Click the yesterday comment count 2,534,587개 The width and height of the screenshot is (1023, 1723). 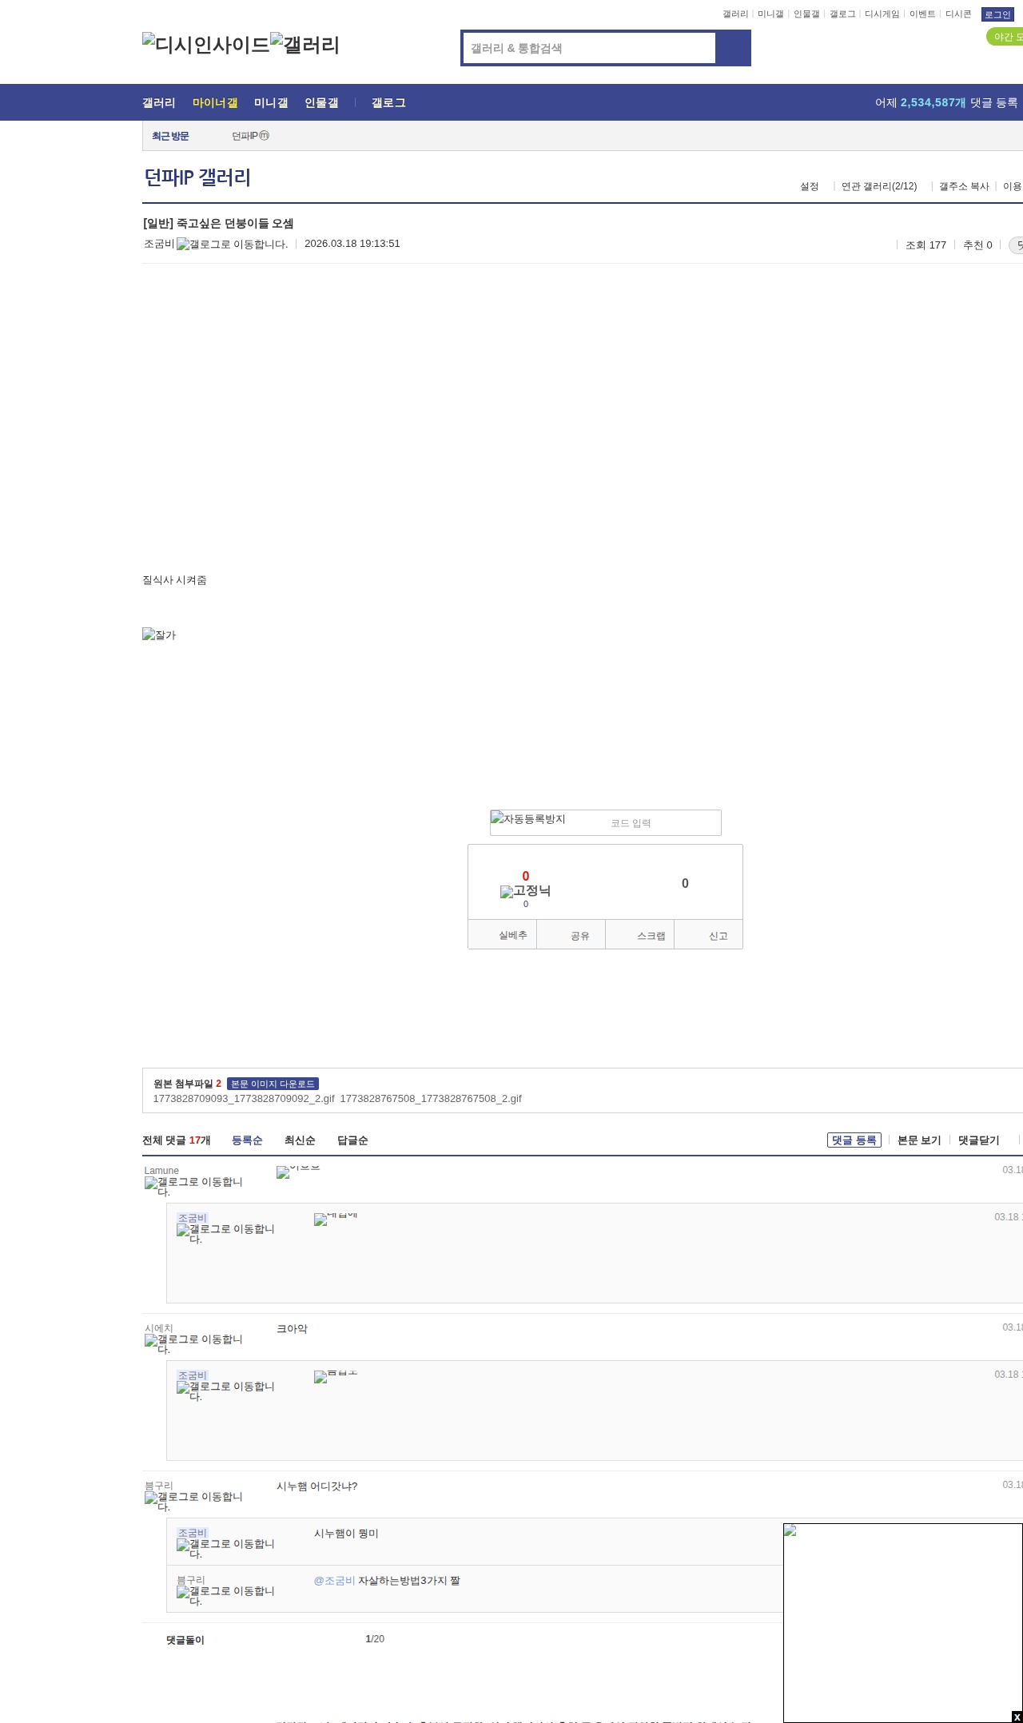point(933,103)
